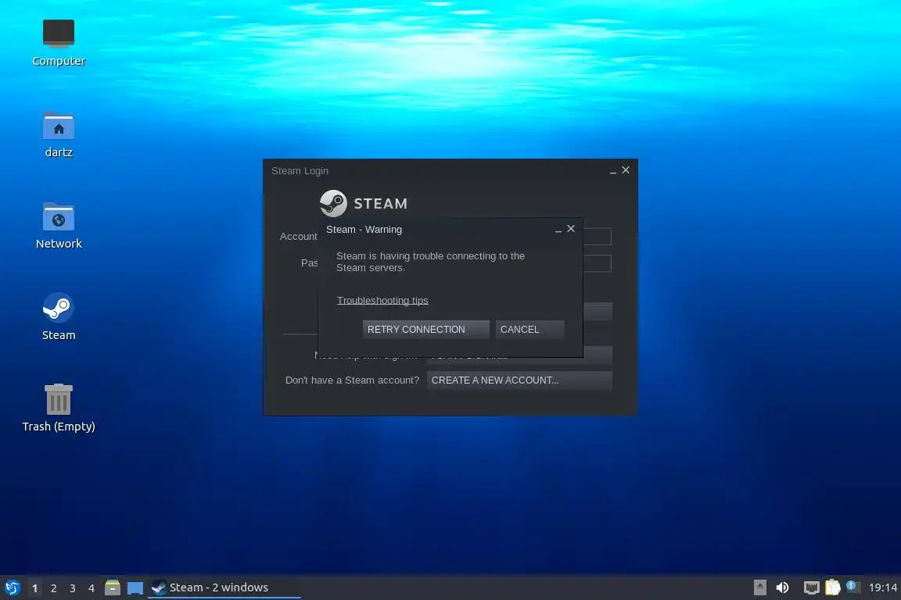901x600 pixels.
Task: Switch to workspace 1
Action: click(35, 588)
